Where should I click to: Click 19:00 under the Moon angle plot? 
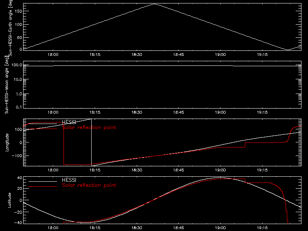click(220, 112)
